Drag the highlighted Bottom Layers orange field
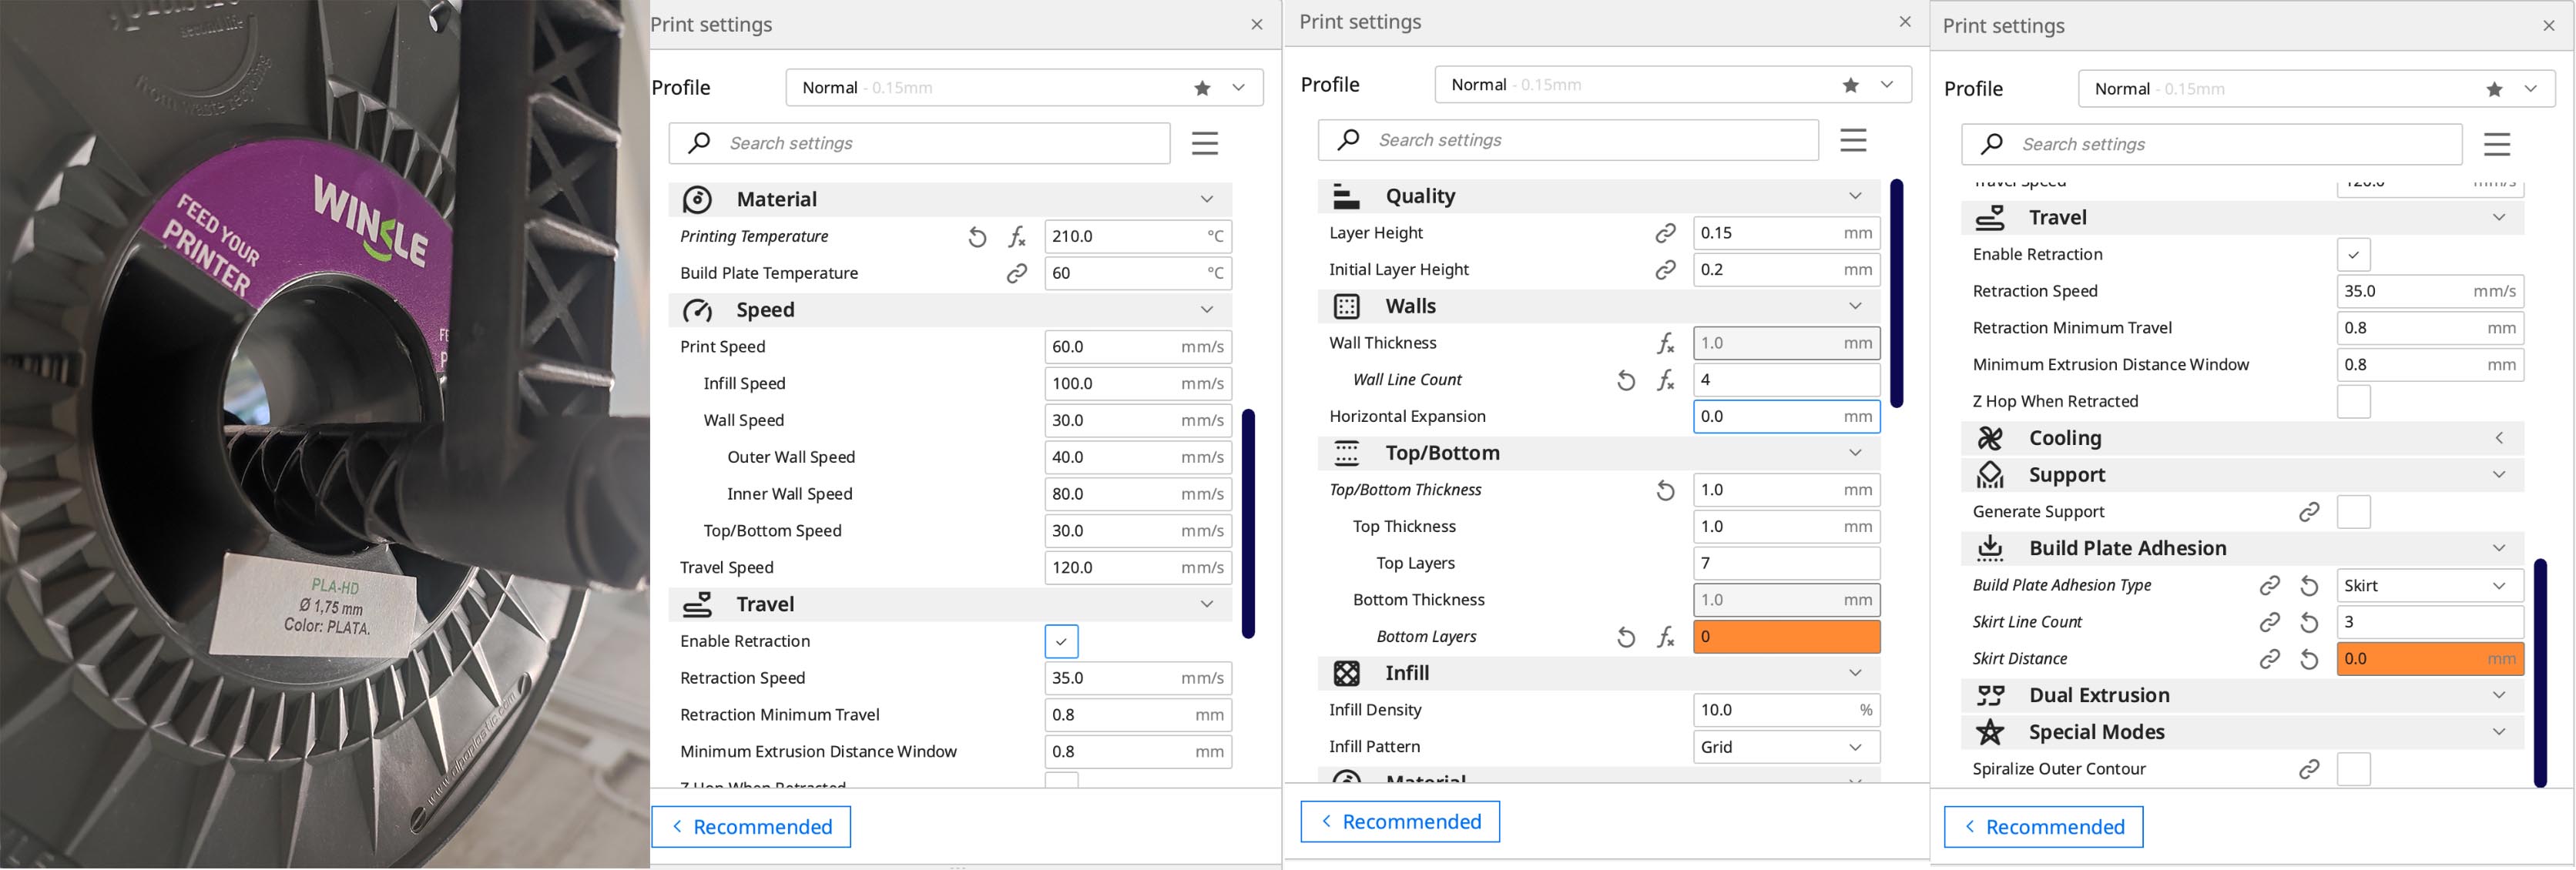 [x=1783, y=635]
